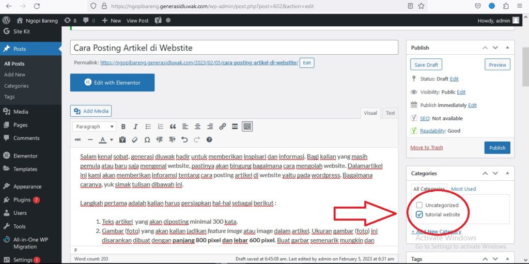Increase paragraph indent
Image resolution: width=529 pixels, height=264 pixels.
(x=172, y=139)
